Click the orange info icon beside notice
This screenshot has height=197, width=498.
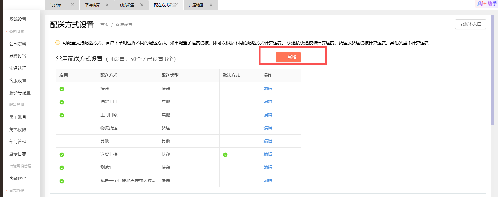pos(58,43)
